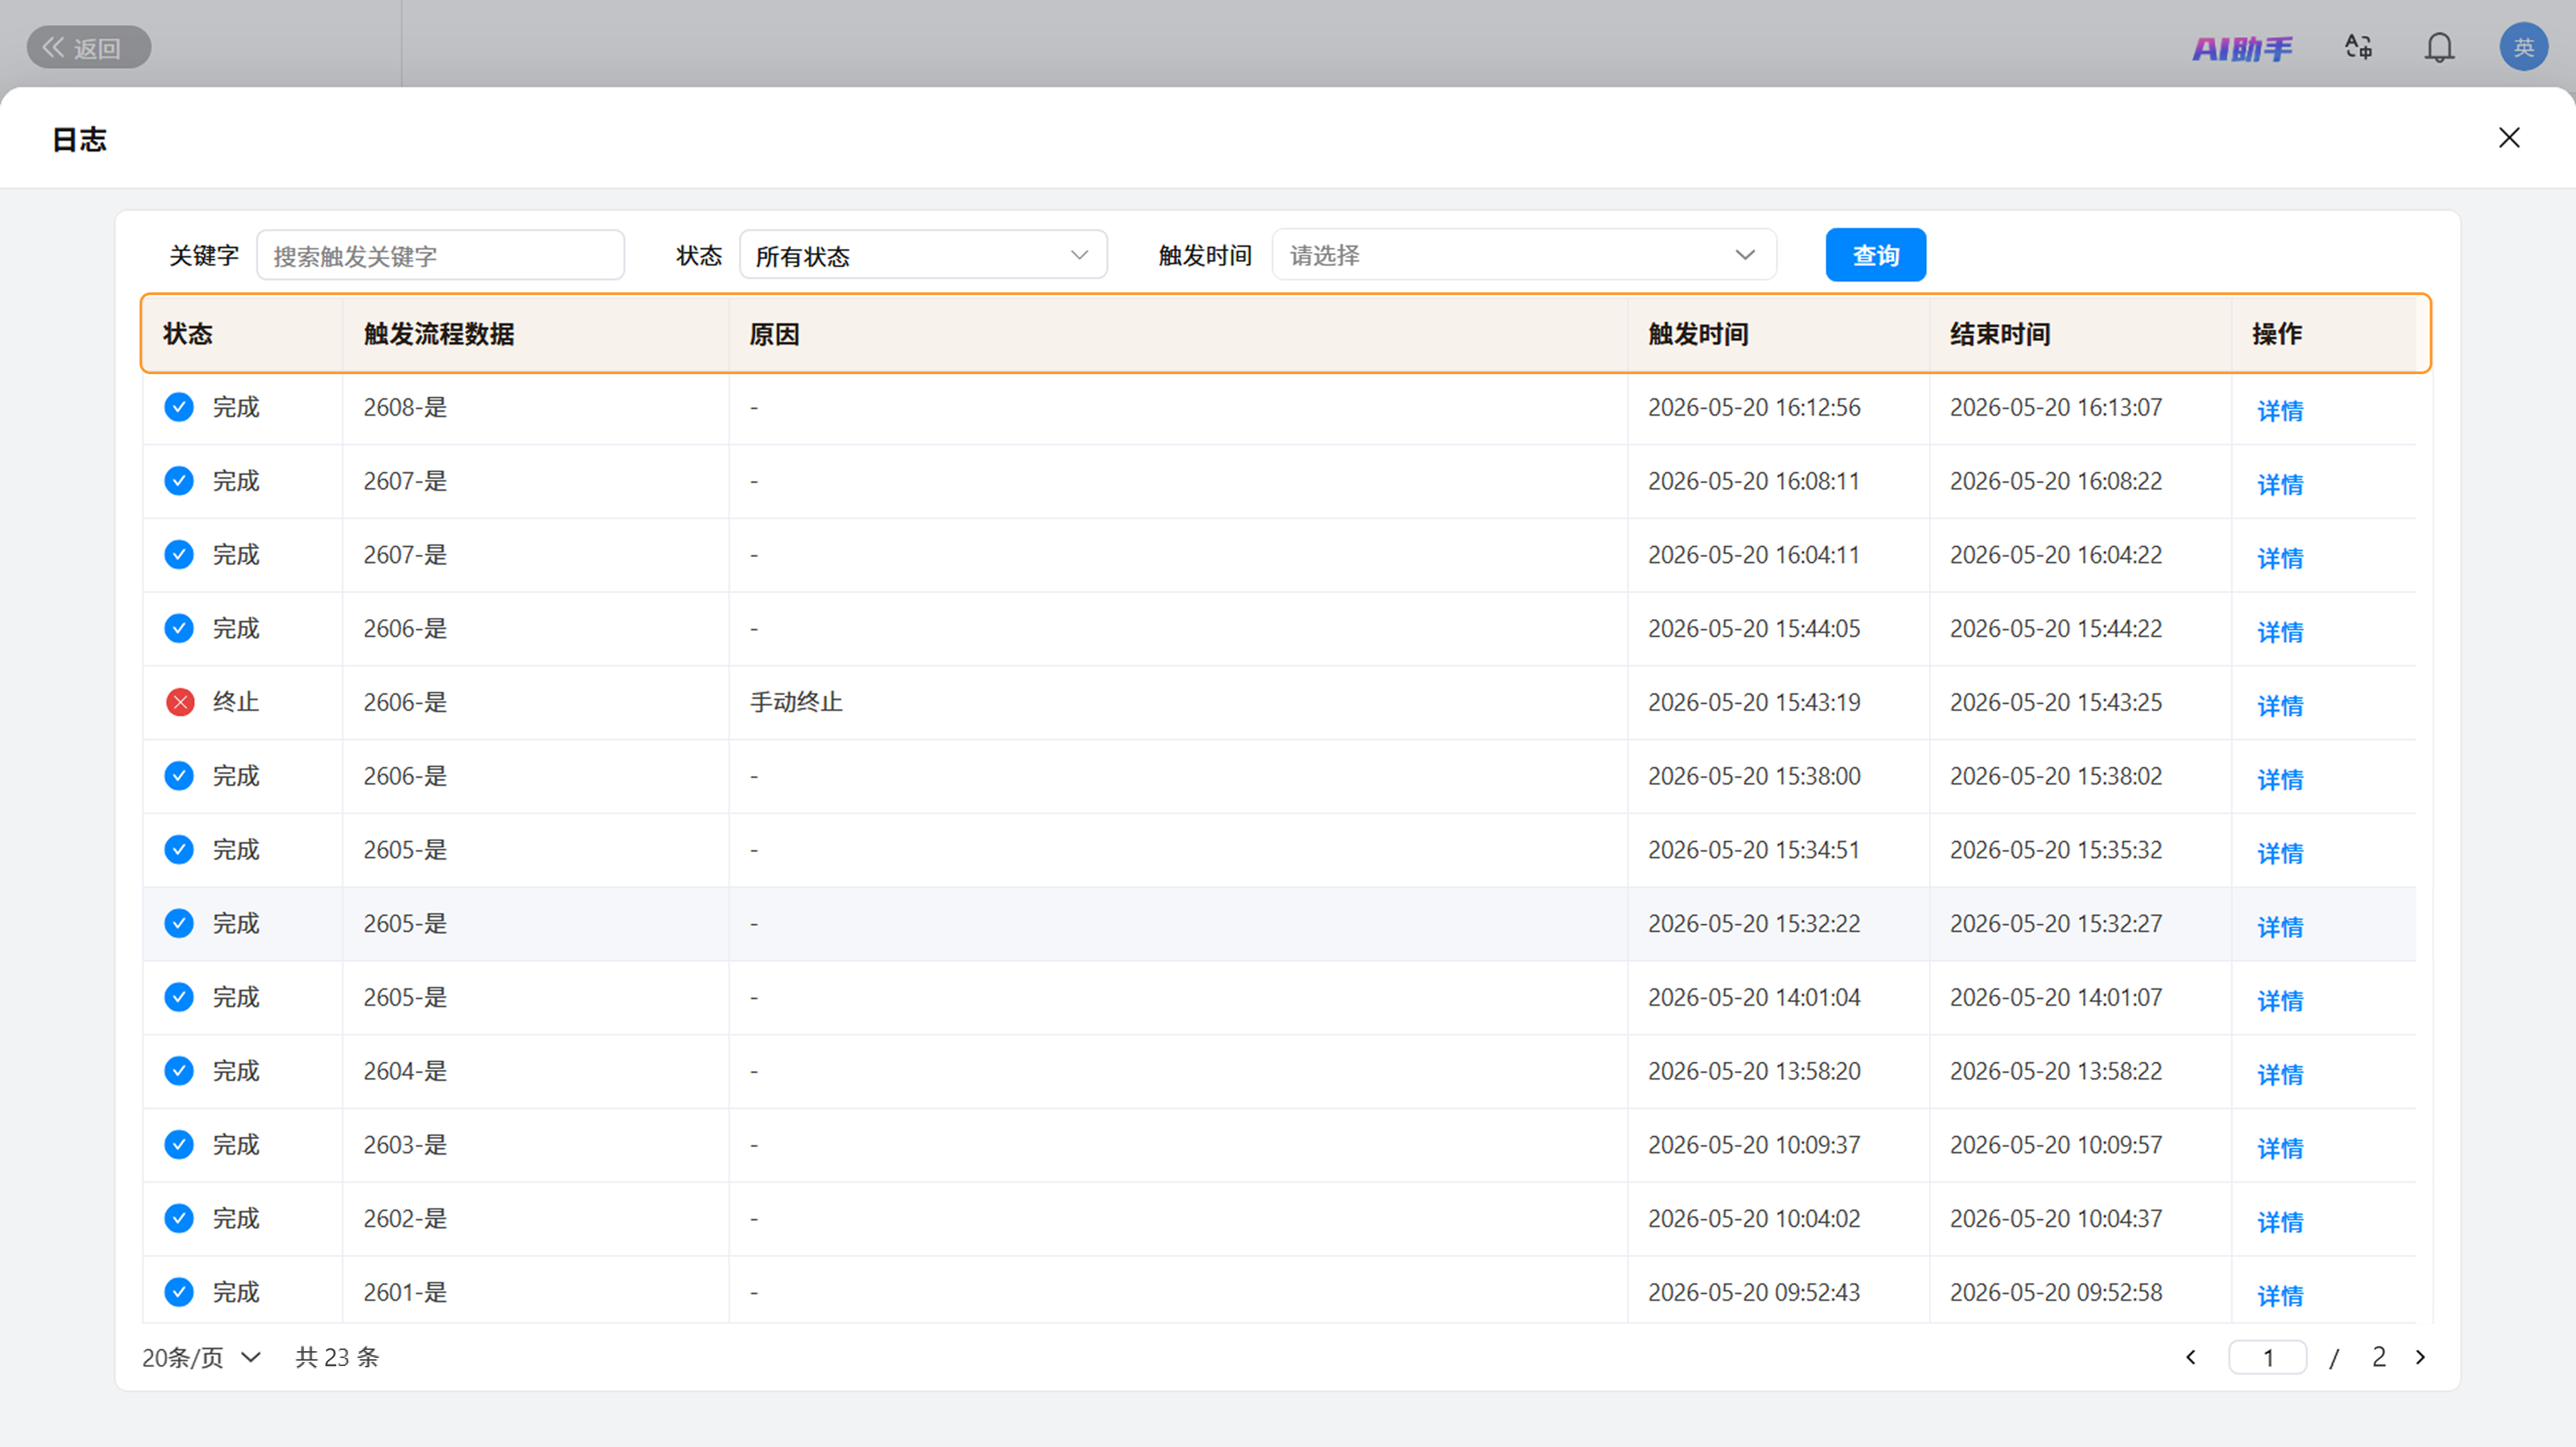Open 详情 for row triggered 15:34:51
The height and width of the screenshot is (1447, 2576).
[x=2280, y=854]
